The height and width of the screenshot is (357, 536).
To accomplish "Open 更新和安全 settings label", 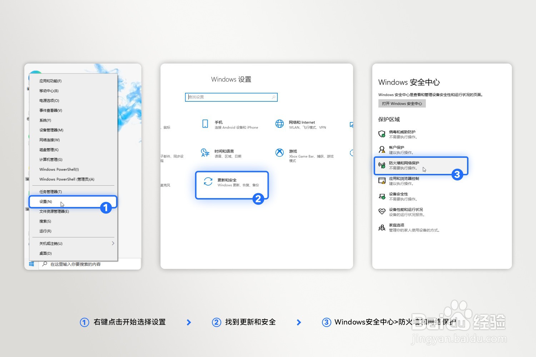I will (227, 180).
